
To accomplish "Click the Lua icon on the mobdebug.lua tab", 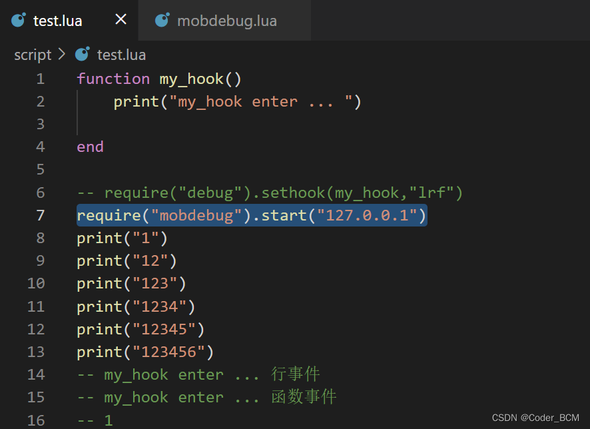I will [162, 20].
